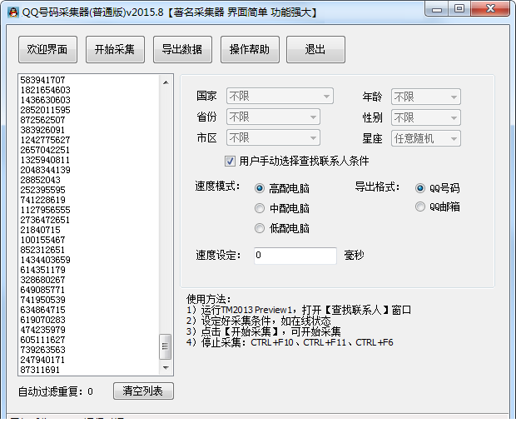
Task: Click the 退出 exit button
Action: [x=316, y=49]
